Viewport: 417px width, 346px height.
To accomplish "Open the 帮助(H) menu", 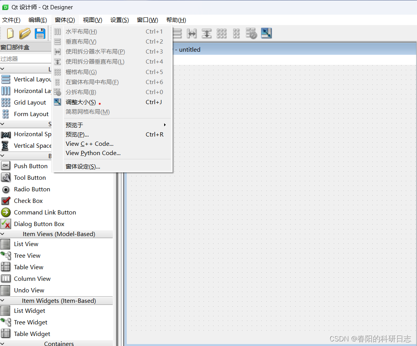I will [176, 20].
